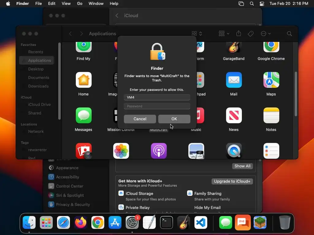The height and width of the screenshot is (235, 314).
Task: Open the Go menu
Action: (x=80, y=4)
